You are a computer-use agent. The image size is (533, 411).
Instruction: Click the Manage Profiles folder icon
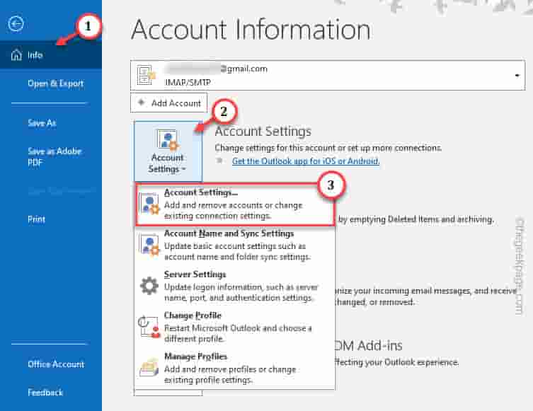point(149,368)
